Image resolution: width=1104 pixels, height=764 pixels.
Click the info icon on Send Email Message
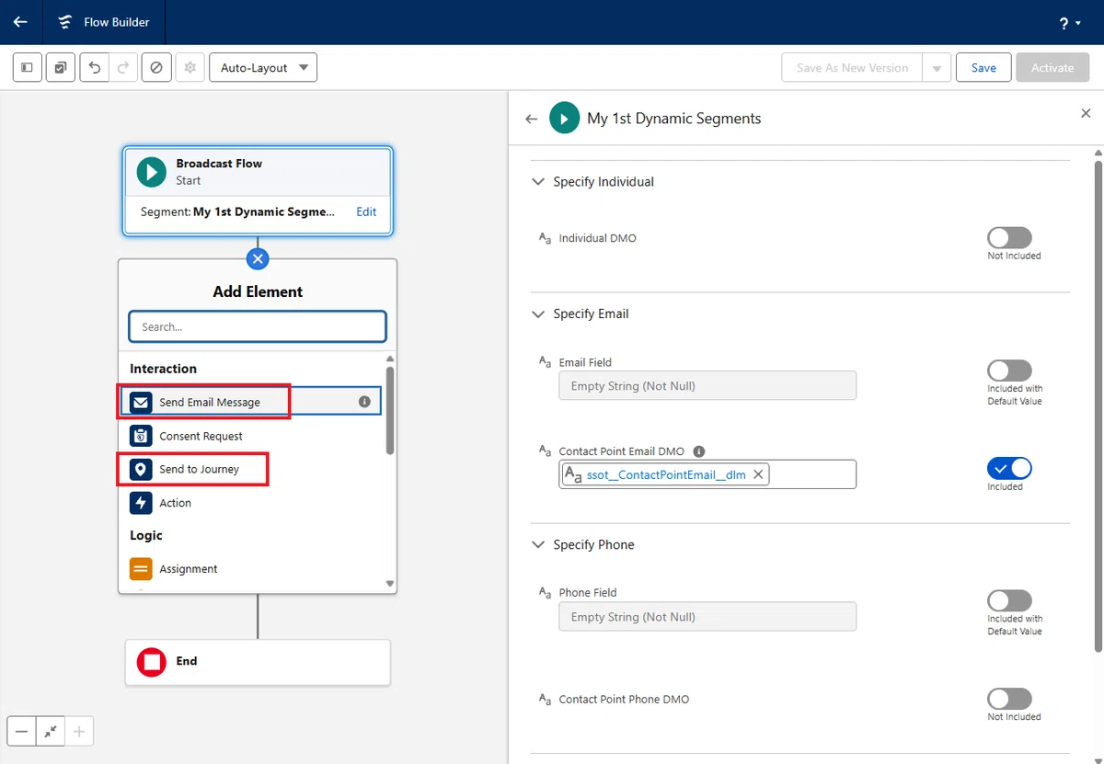click(x=364, y=402)
